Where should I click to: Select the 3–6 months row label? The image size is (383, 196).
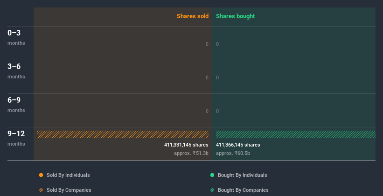(x=16, y=71)
